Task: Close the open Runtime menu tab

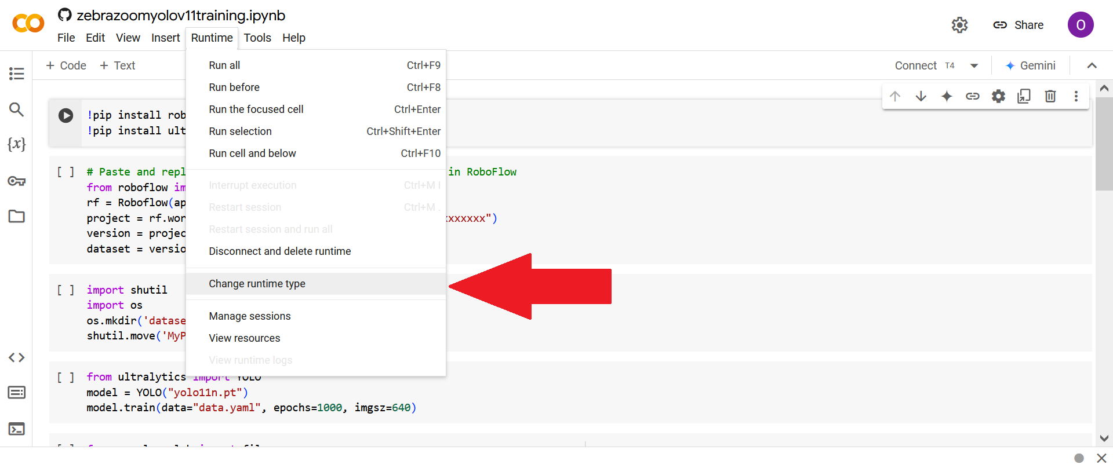Action: click(x=212, y=38)
